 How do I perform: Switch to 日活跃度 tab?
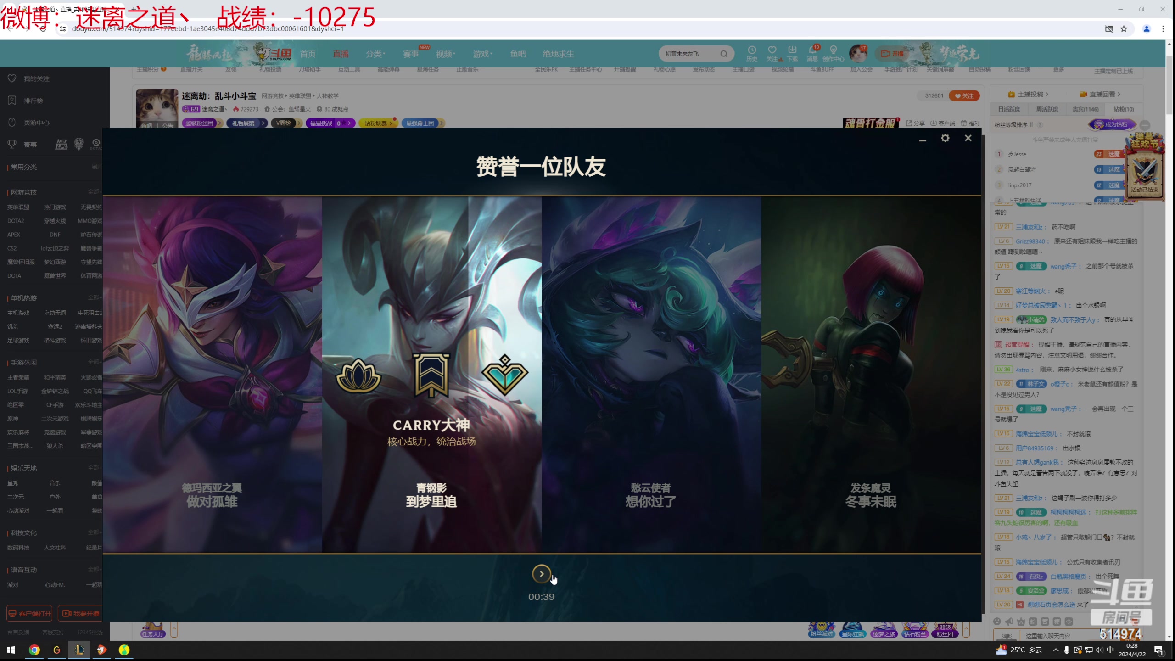click(1009, 109)
